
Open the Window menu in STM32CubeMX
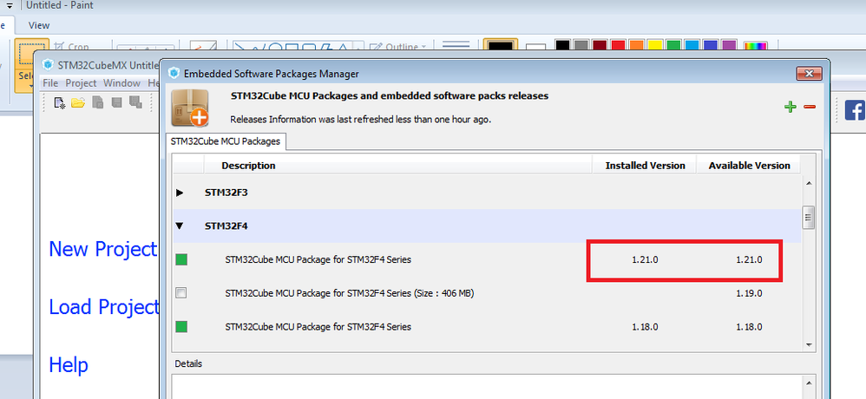122,82
